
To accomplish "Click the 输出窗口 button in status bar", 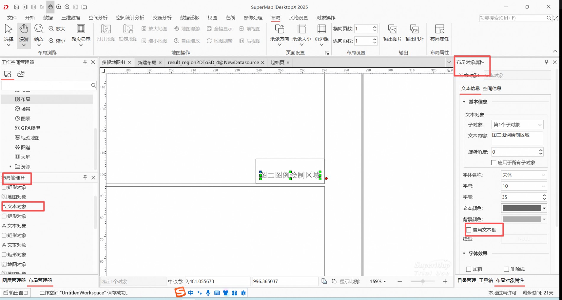I will tap(16, 293).
